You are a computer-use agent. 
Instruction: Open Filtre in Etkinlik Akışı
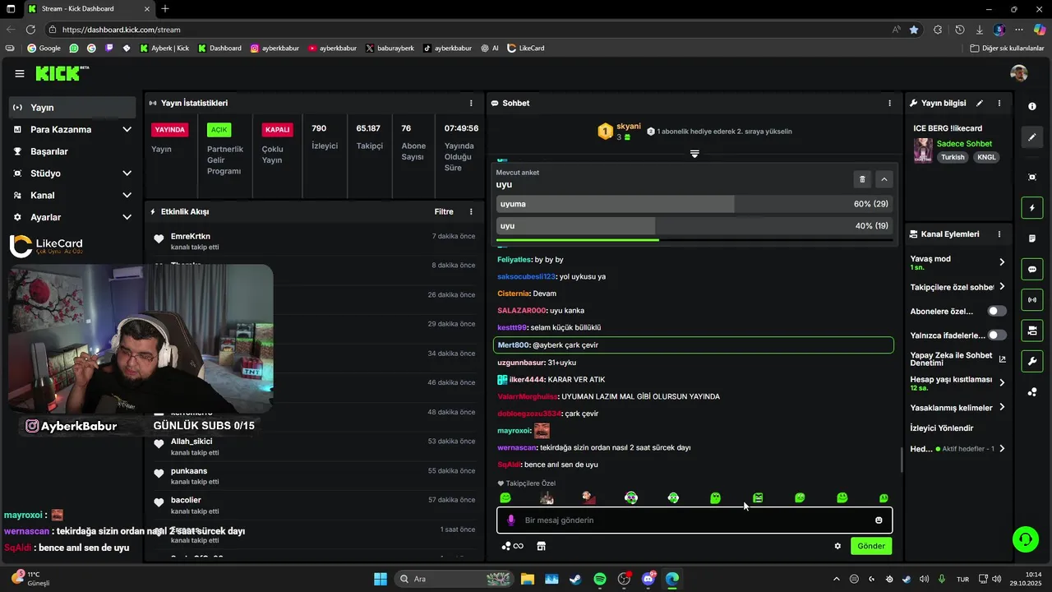(x=444, y=212)
